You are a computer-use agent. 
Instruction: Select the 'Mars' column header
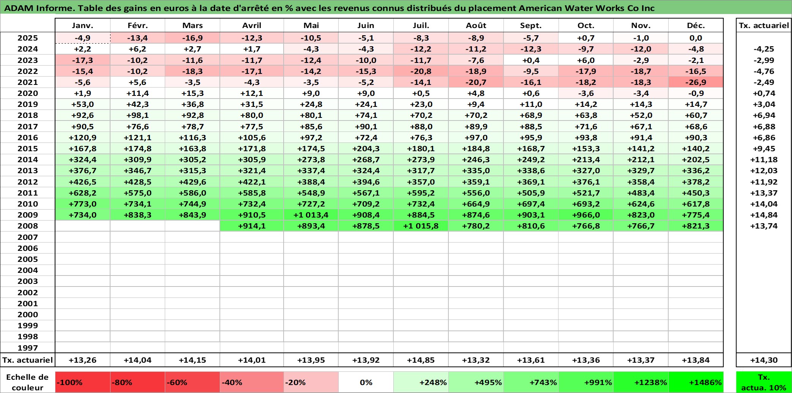(192, 25)
